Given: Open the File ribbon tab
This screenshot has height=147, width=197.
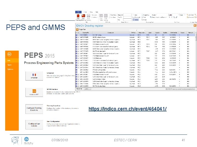Looking at the screenshot, I should [79, 12].
